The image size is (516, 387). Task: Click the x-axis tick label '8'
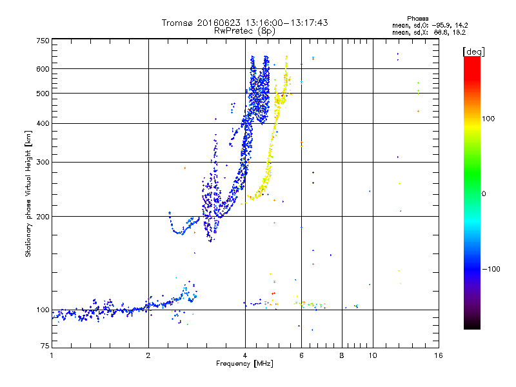(342, 355)
